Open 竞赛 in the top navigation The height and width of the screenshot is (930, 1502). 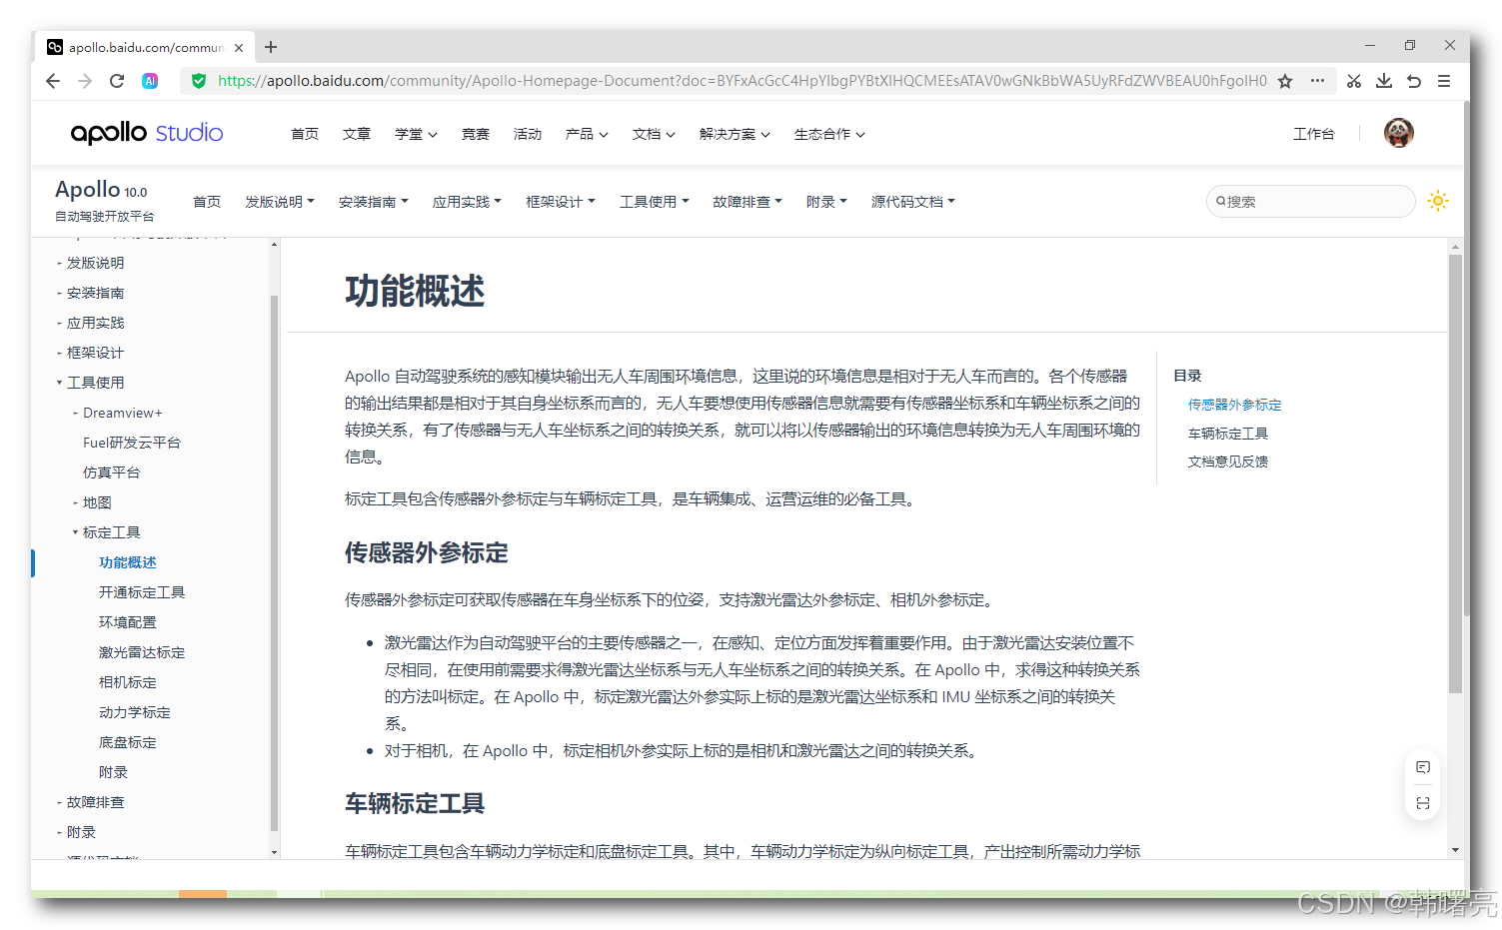tap(476, 134)
